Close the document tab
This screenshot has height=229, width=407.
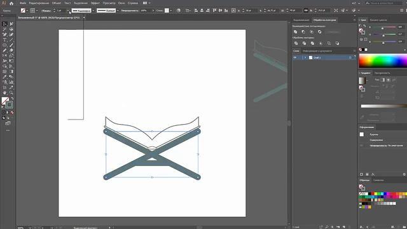(x=84, y=18)
